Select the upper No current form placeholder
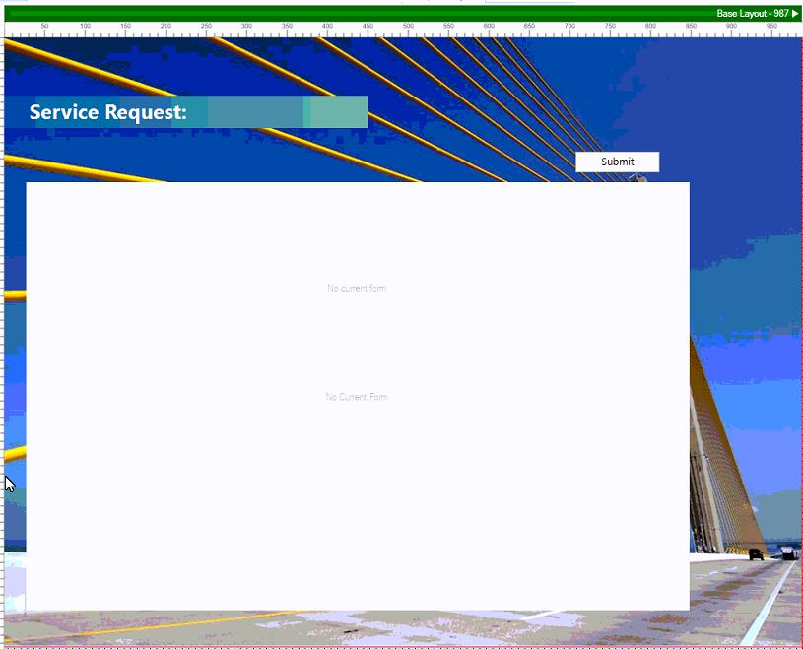 [356, 288]
